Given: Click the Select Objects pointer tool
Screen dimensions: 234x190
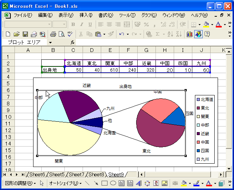Looking at the screenshot, I should pyautogui.click(x=42, y=183).
